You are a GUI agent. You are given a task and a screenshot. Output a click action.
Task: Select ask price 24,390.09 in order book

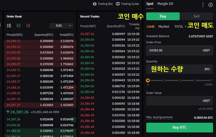13,52
